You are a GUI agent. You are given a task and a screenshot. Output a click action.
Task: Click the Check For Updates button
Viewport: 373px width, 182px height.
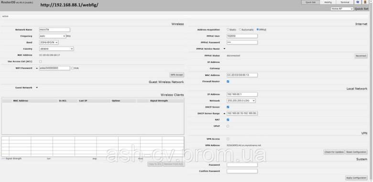334,152
